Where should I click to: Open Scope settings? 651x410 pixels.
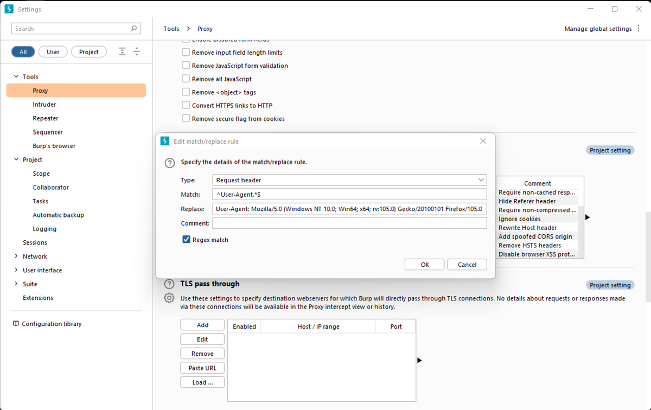coord(41,174)
